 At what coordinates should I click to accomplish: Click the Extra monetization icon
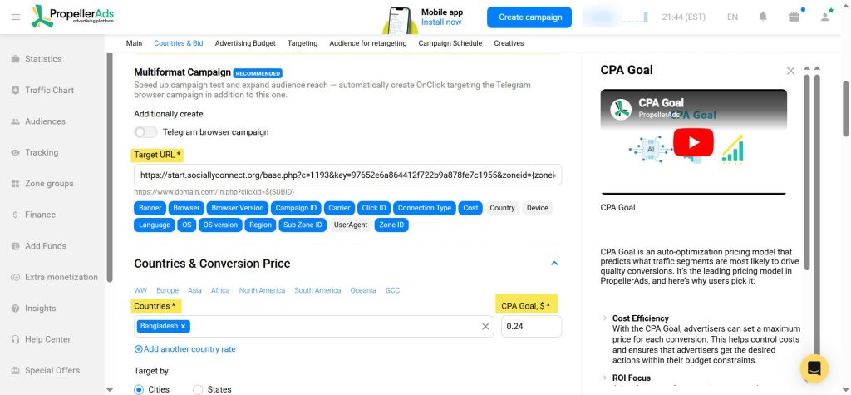[x=15, y=277]
